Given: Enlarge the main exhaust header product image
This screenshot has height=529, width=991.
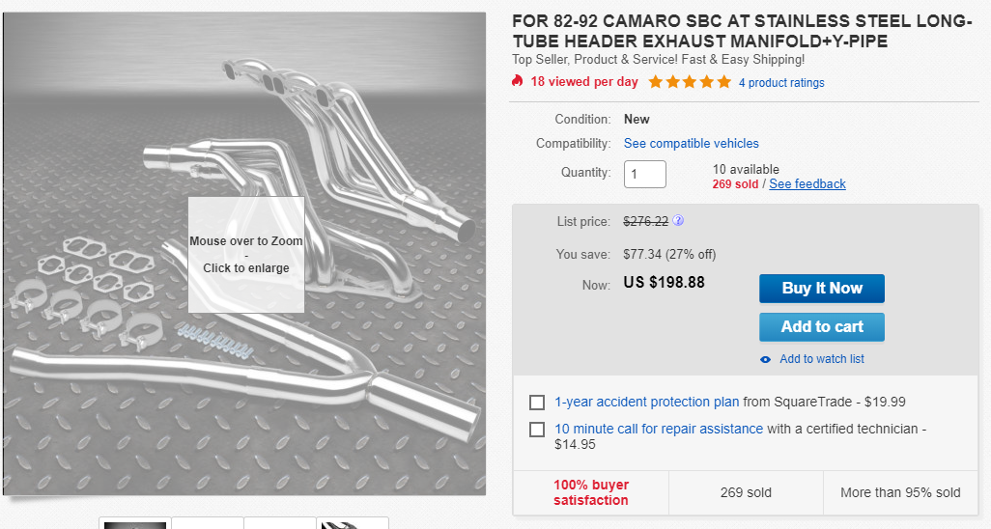Looking at the screenshot, I should 245,254.
